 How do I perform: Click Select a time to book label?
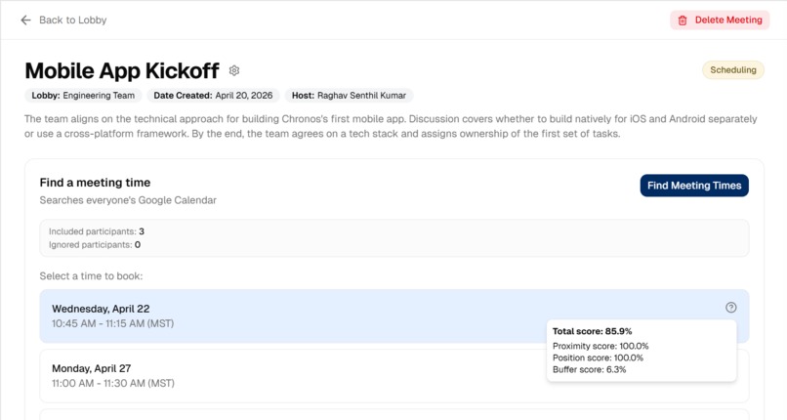tap(91, 276)
